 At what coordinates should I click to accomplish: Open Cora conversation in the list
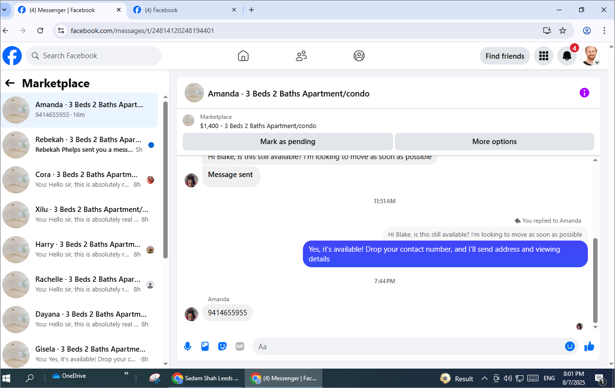point(79,180)
